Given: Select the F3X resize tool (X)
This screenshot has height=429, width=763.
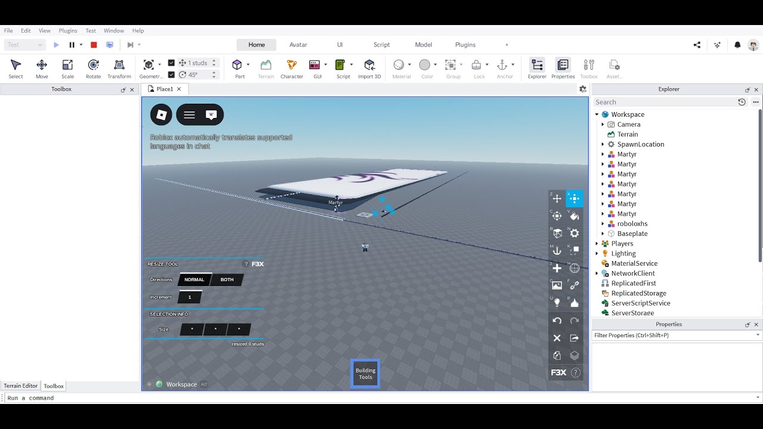Looking at the screenshot, I should (x=575, y=198).
